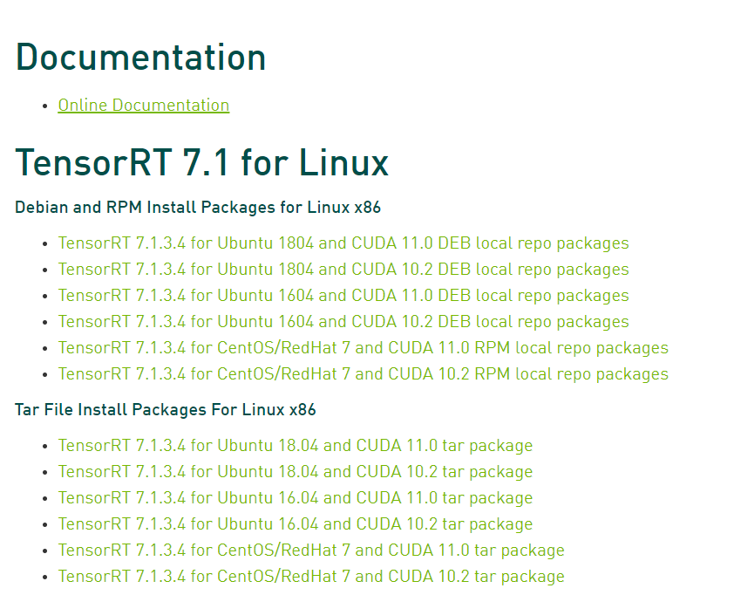This screenshot has height=595, width=734.
Task: Download TensorRT 7.1.3.4 Ubuntu 1804 CUDA 11.0 DEB
Action: click(x=343, y=243)
